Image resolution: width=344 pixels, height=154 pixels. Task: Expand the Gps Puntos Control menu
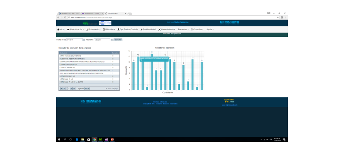click(128, 29)
